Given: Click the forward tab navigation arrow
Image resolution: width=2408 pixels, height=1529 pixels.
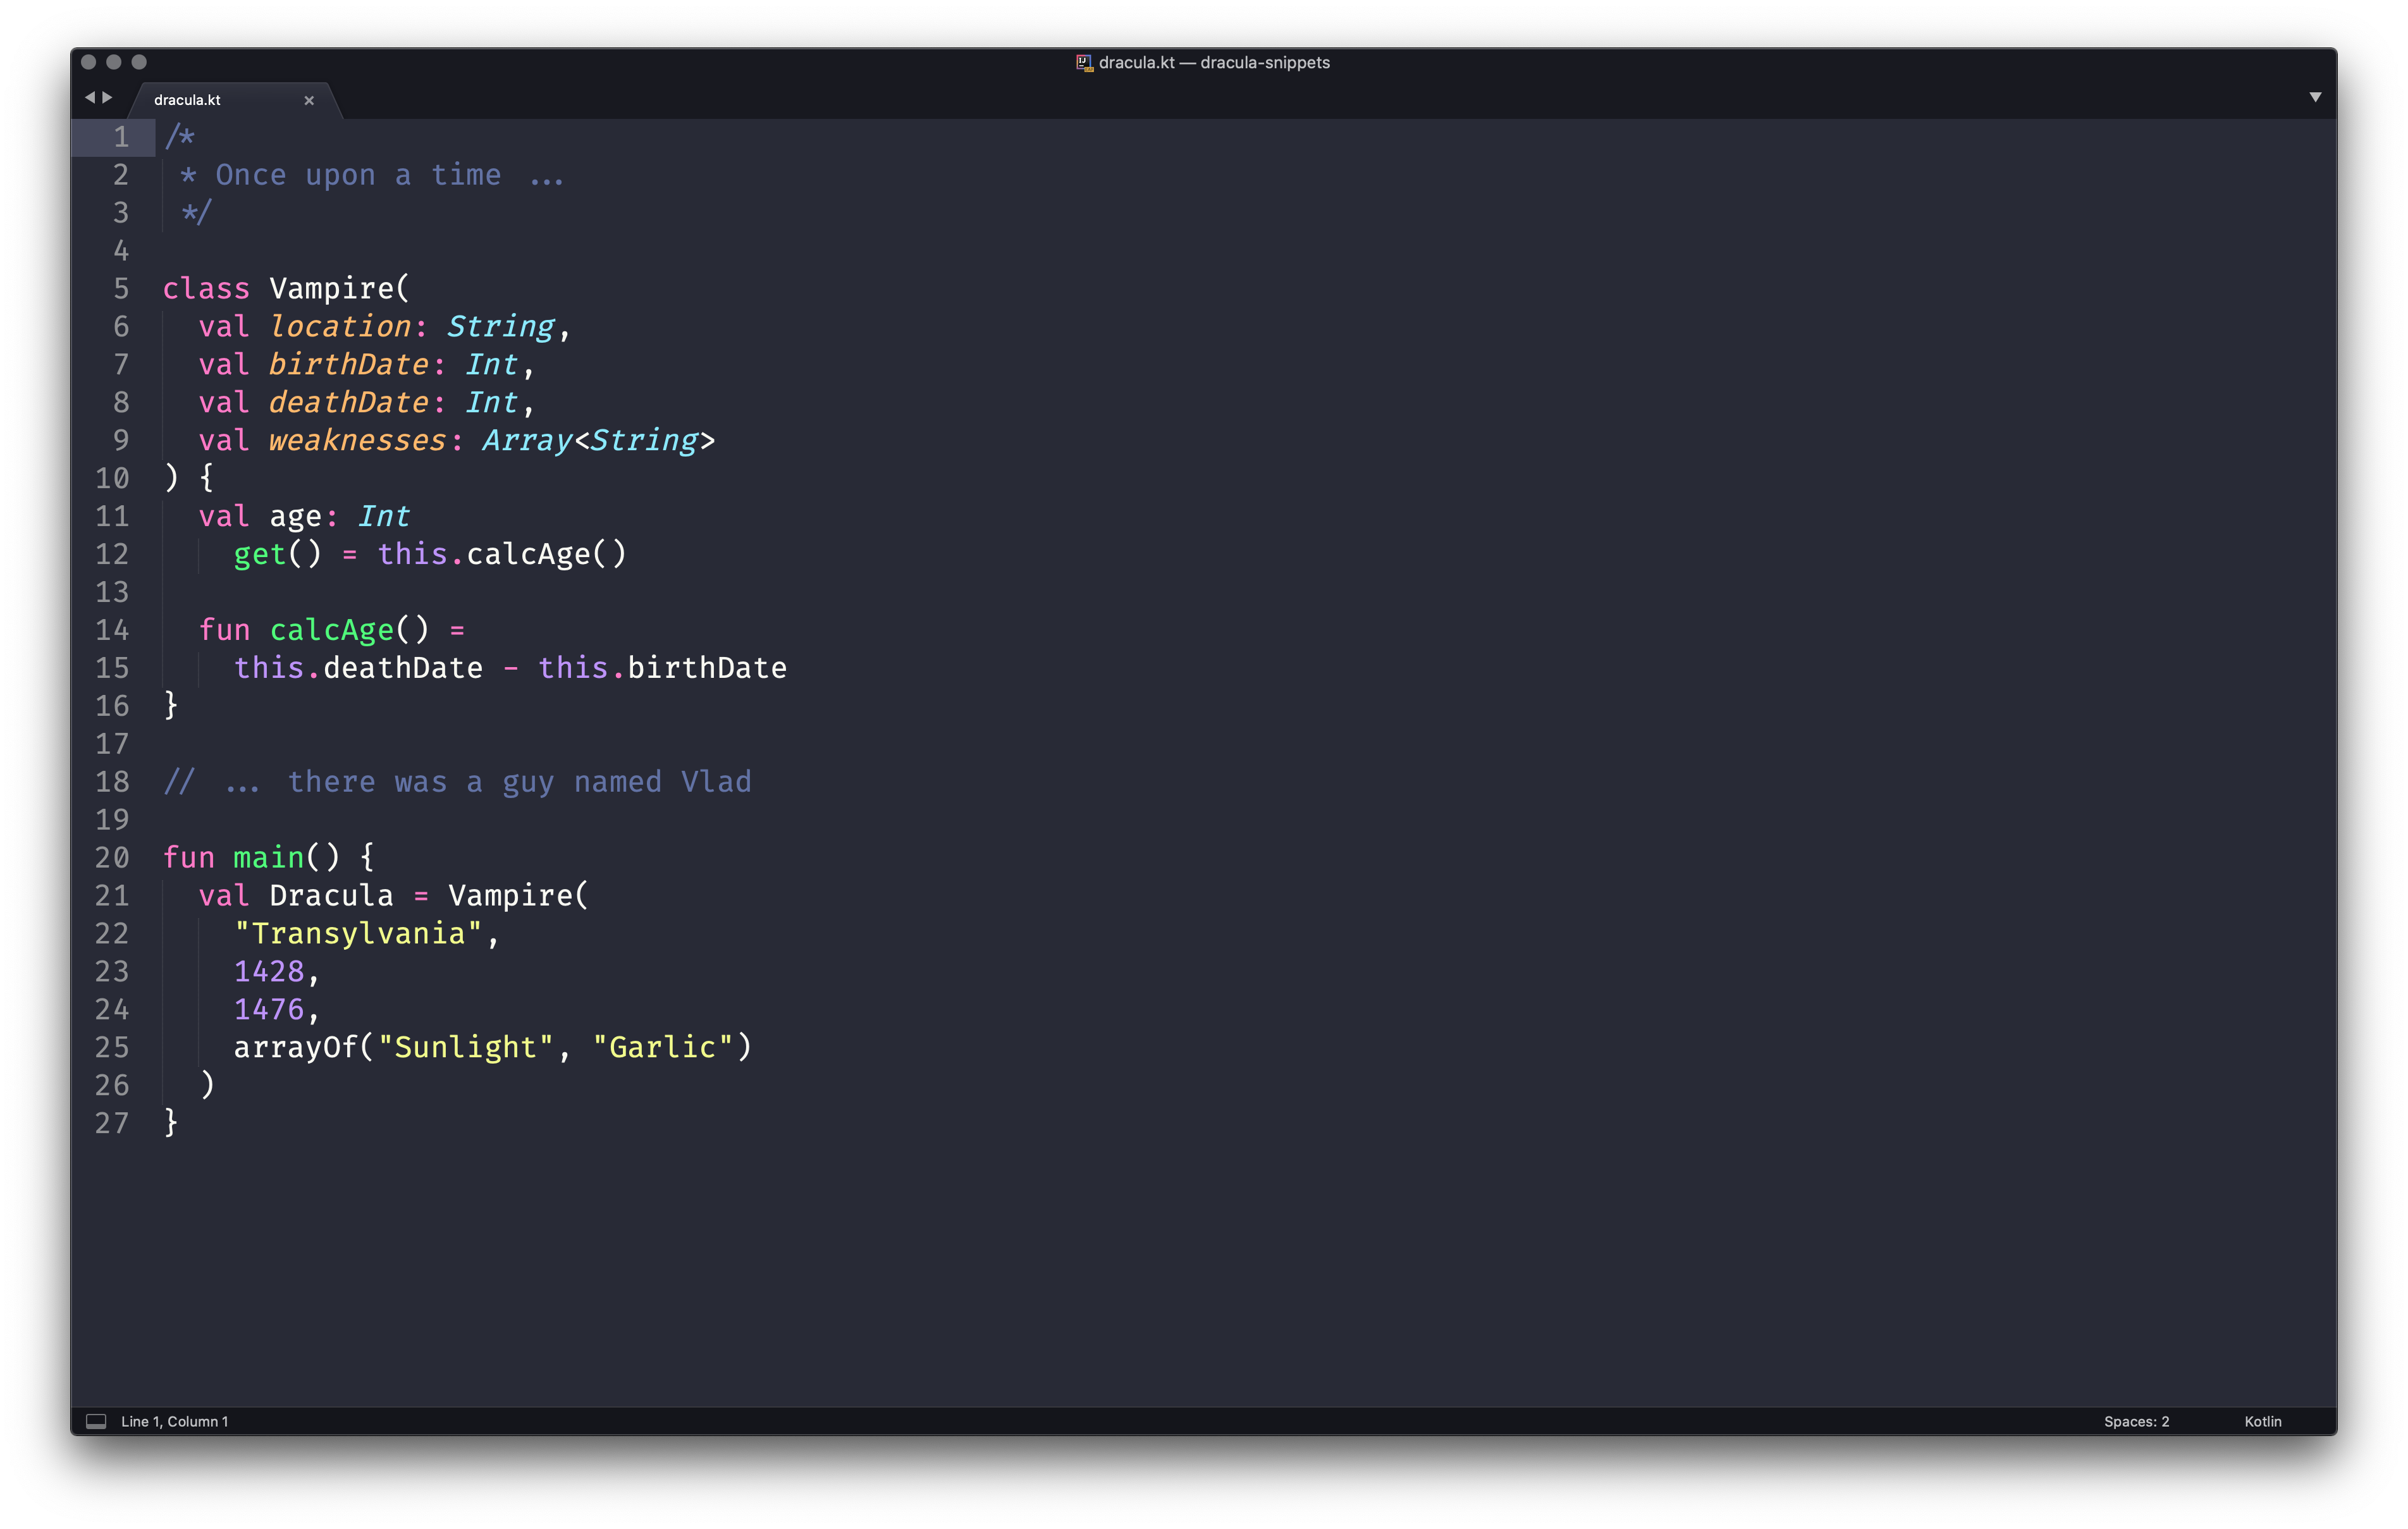Looking at the screenshot, I should [108, 97].
